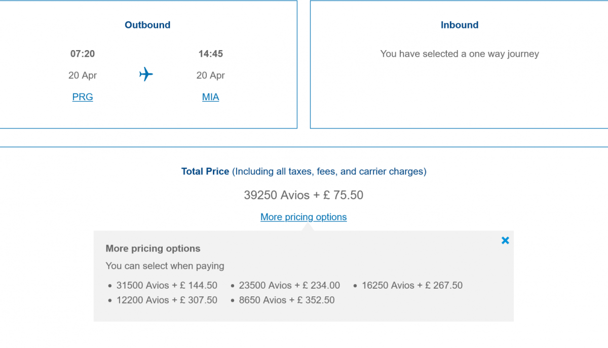Image resolution: width=608 pixels, height=348 pixels.
Task: Open the PRG airport link
Action: pos(83,97)
